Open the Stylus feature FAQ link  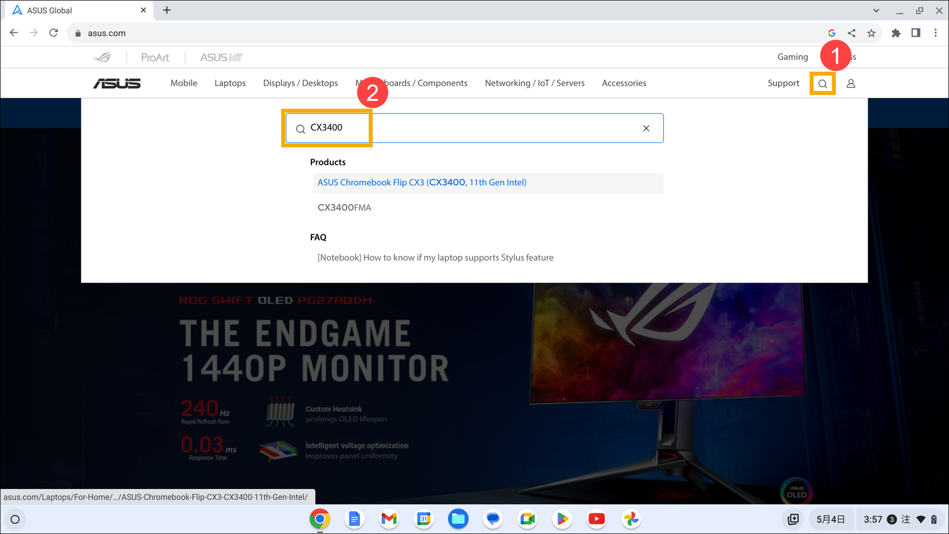click(435, 258)
